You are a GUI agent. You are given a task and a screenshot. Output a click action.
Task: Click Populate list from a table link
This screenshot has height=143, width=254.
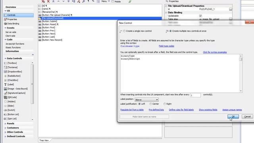coord(132,110)
